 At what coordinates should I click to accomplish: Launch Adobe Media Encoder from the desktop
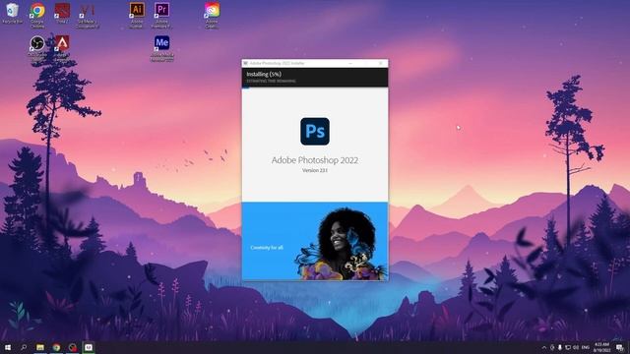161,48
